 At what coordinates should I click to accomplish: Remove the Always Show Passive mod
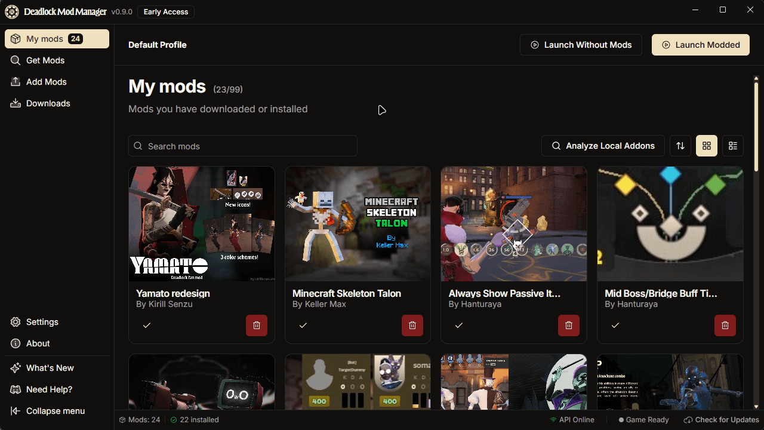pos(569,325)
